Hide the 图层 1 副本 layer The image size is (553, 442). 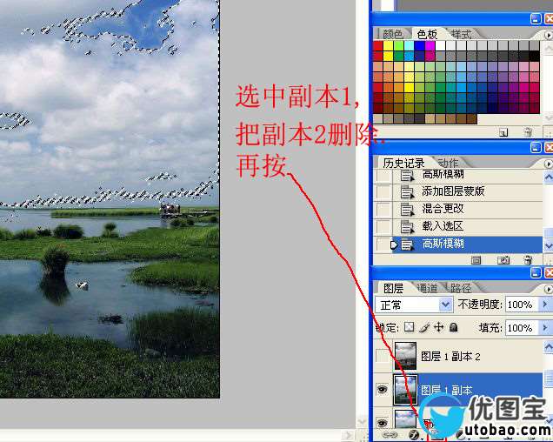click(383, 390)
